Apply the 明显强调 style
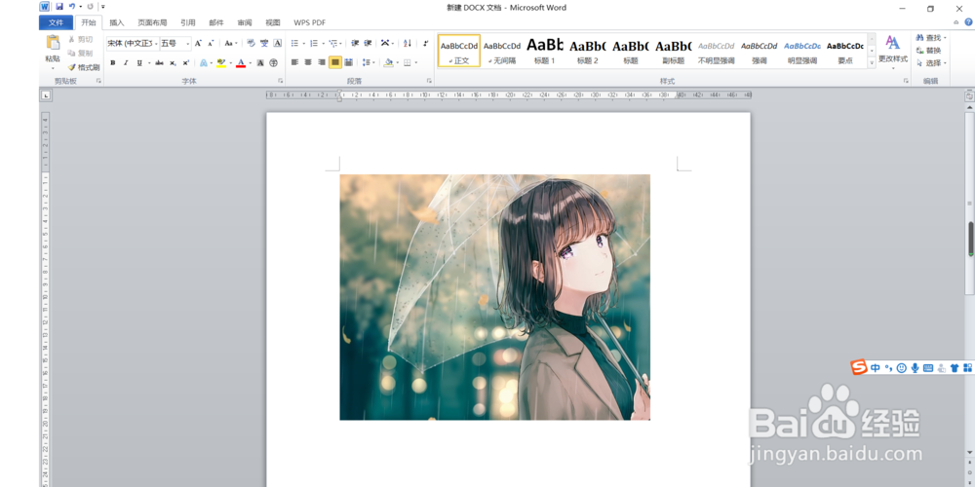975x487 pixels. tap(802, 51)
